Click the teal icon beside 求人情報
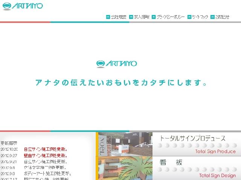The width and height of the screenshot is (241, 180). tap(131, 17)
